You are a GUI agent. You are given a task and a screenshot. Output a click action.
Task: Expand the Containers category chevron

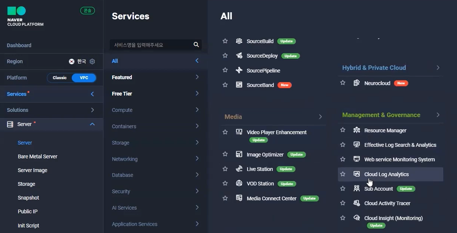point(197,126)
